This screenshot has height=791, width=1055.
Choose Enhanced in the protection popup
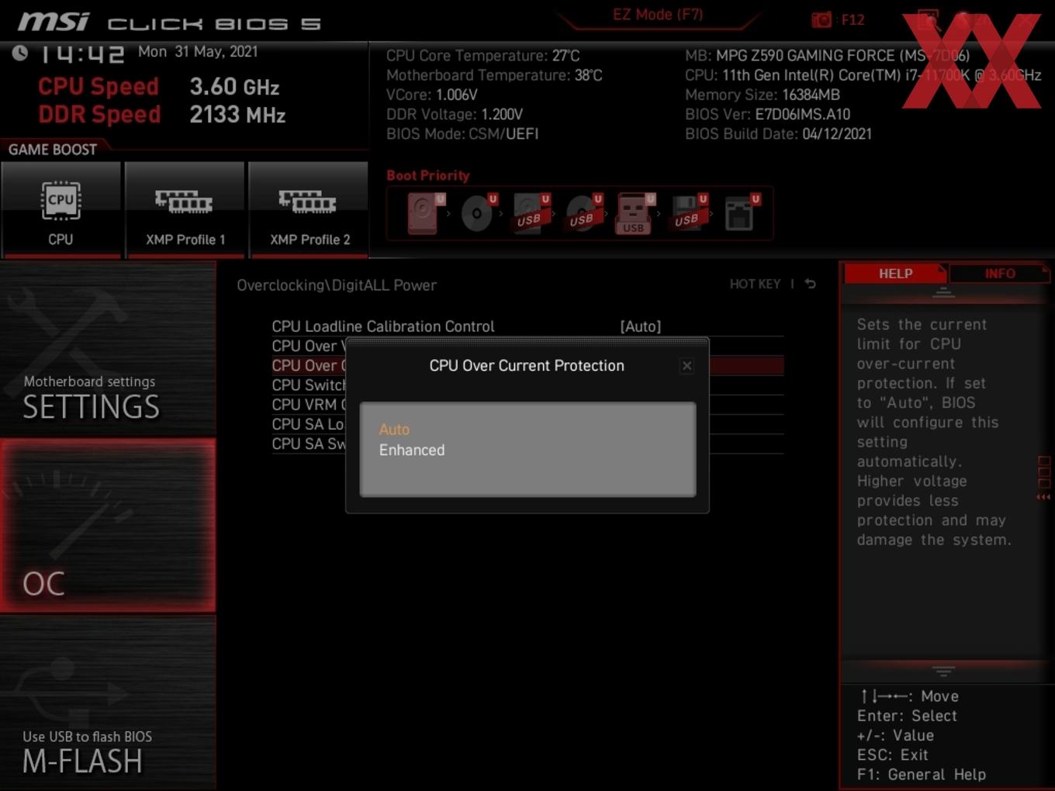click(412, 450)
